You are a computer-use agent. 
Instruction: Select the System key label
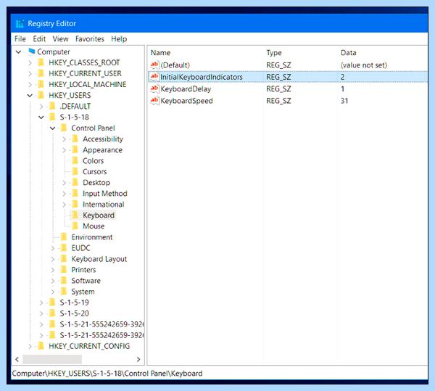[83, 292]
